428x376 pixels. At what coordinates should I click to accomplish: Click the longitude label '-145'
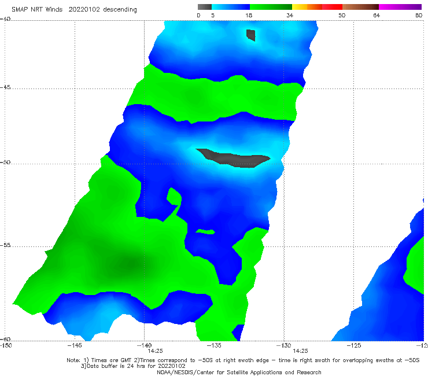coord(75,345)
